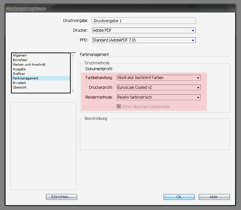This screenshot has height=210, width=241.
Task: Click the category list scroll up arrow
Action: coord(73,56)
